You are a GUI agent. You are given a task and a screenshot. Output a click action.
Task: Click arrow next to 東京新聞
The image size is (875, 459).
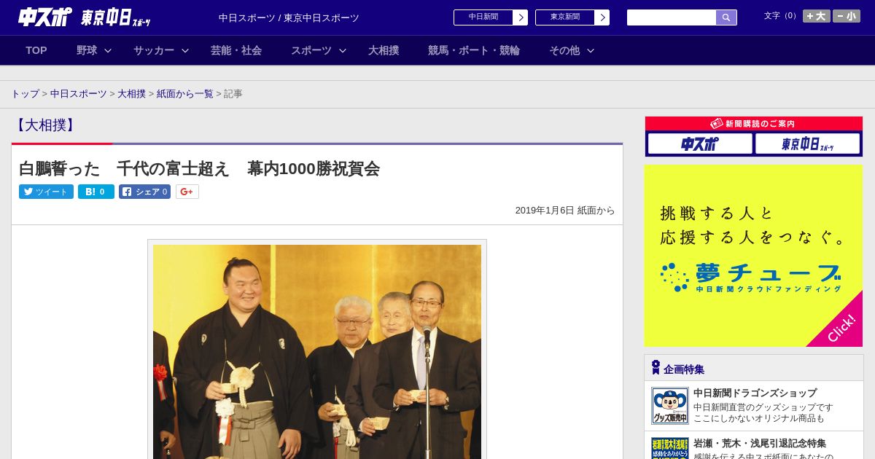(602, 17)
